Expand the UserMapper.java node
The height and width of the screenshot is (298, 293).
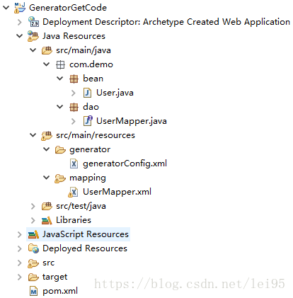[x=74, y=121]
